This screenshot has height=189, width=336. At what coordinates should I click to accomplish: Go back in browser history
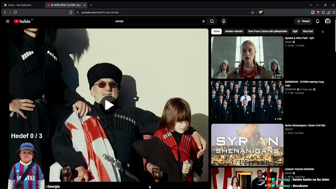coord(5,12)
